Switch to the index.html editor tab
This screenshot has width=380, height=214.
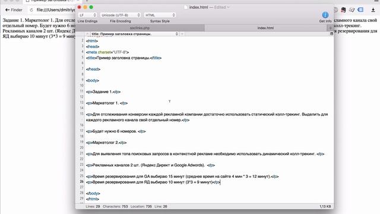(x=265, y=28)
